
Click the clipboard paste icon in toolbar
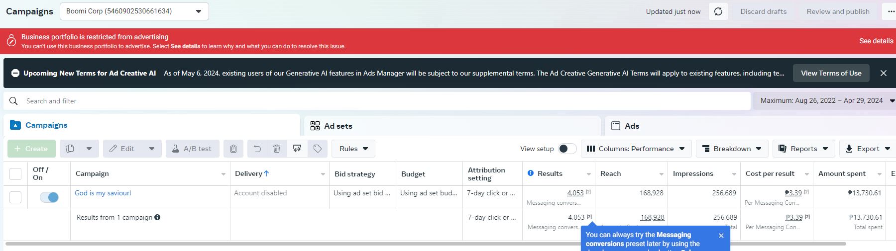point(233,149)
